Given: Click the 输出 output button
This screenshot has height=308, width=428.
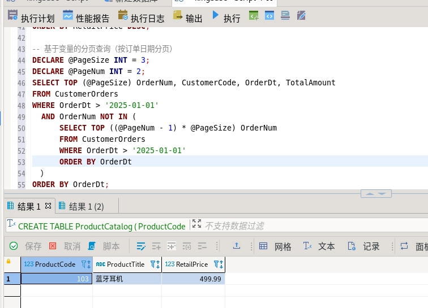Looking at the screenshot, I should [187, 18].
